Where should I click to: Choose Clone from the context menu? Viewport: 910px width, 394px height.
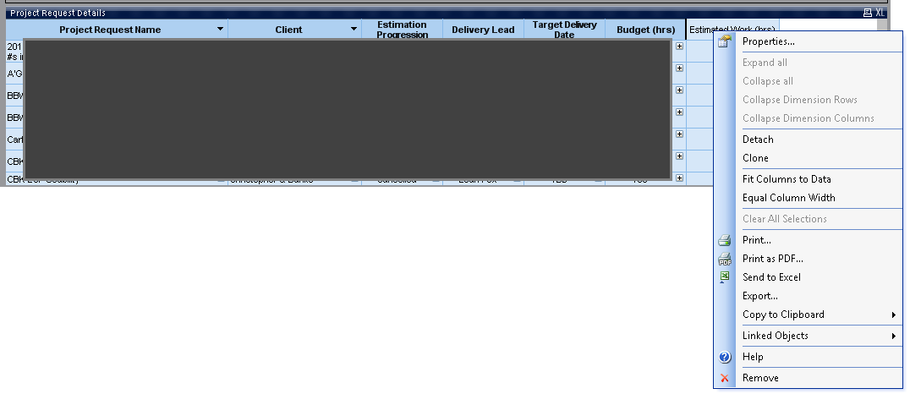pos(819,158)
